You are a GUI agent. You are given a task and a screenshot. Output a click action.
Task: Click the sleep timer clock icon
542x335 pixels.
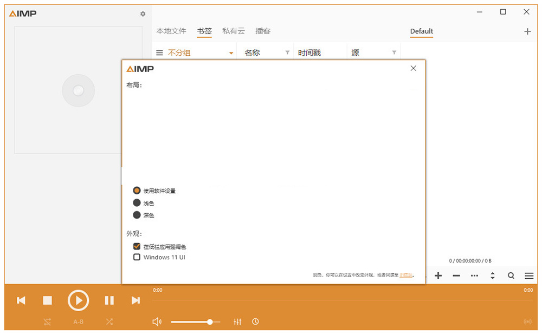click(255, 321)
